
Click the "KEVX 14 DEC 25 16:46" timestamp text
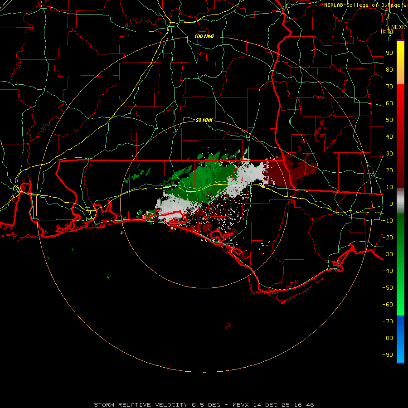click(x=273, y=405)
